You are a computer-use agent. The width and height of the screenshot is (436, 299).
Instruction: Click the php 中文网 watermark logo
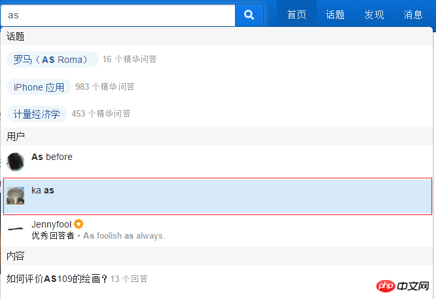tap(403, 286)
